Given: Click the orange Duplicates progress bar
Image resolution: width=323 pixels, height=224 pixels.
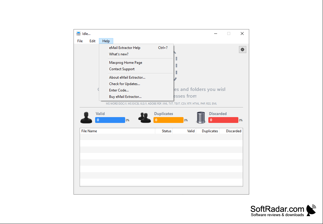Looking at the screenshot, I should [x=168, y=120].
